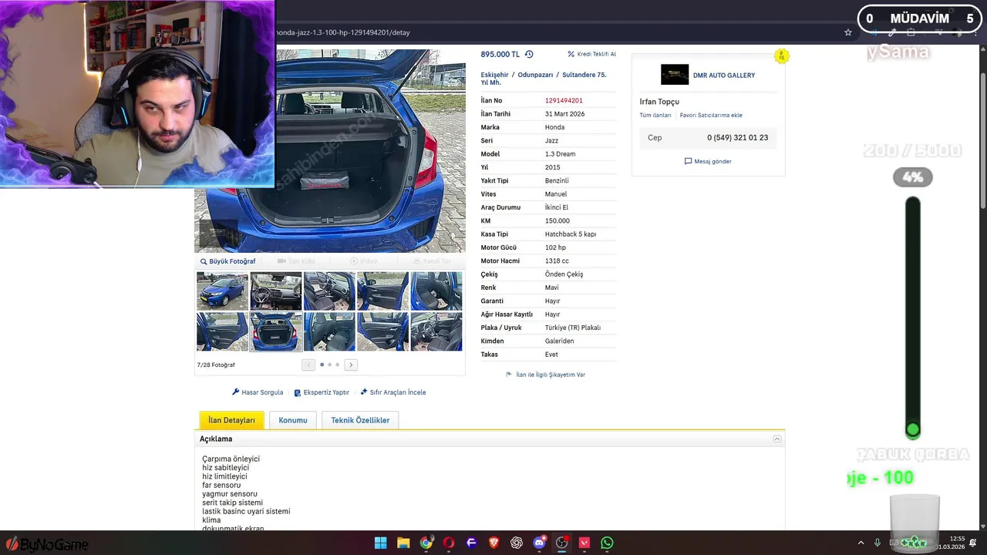The image size is (987, 555).
Task: Open WhatsApp from taskbar
Action: pyautogui.click(x=607, y=543)
